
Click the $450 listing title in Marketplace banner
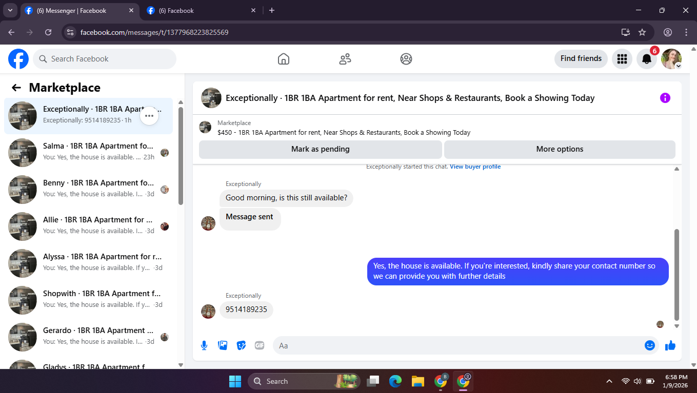click(x=344, y=133)
